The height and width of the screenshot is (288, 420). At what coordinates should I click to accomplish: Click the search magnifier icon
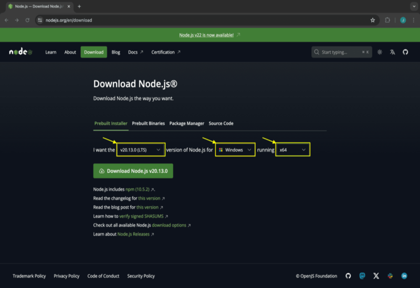pyautogui.click(x=317, y=52)
